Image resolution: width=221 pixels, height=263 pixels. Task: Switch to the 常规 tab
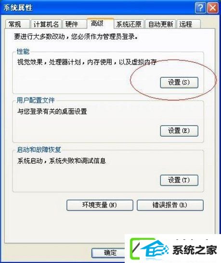pos(17,24)
